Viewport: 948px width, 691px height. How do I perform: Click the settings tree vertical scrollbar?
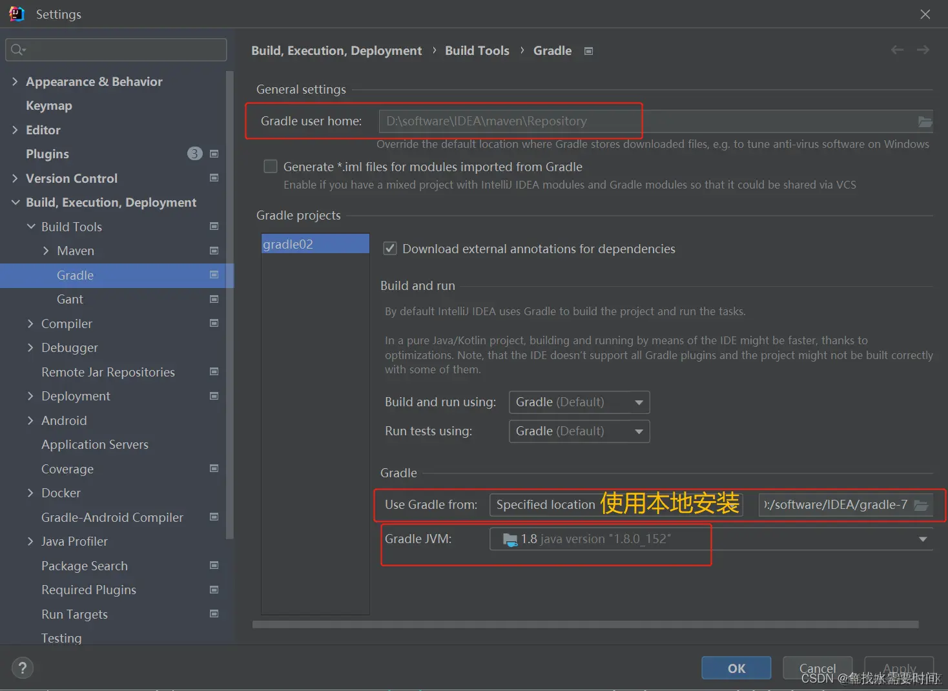click(229, 305)
